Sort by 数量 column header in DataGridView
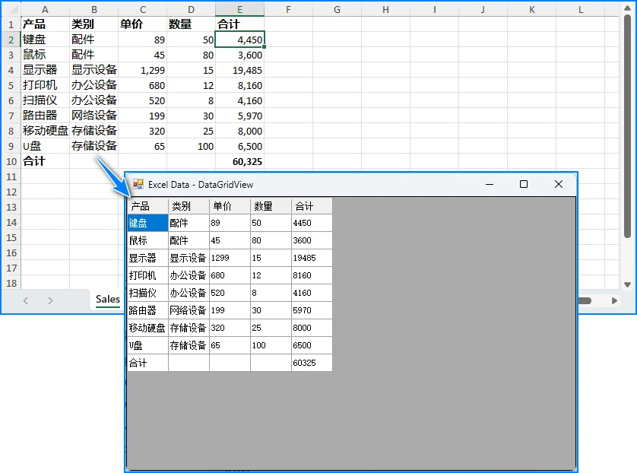 coord(271,206)
